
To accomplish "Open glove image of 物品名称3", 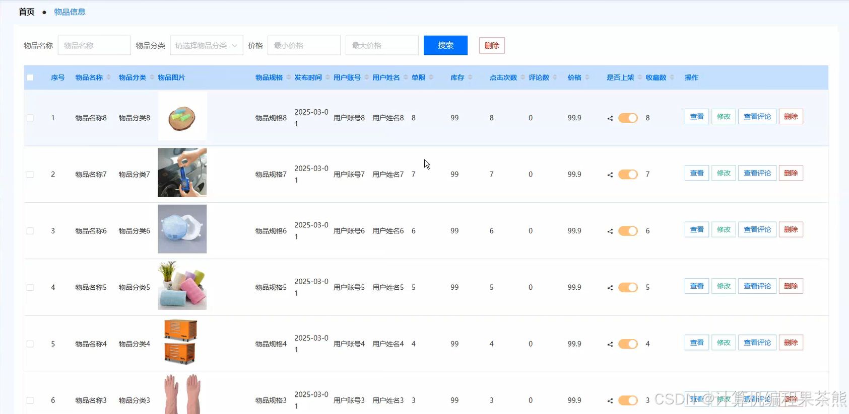I will [182, 394].
